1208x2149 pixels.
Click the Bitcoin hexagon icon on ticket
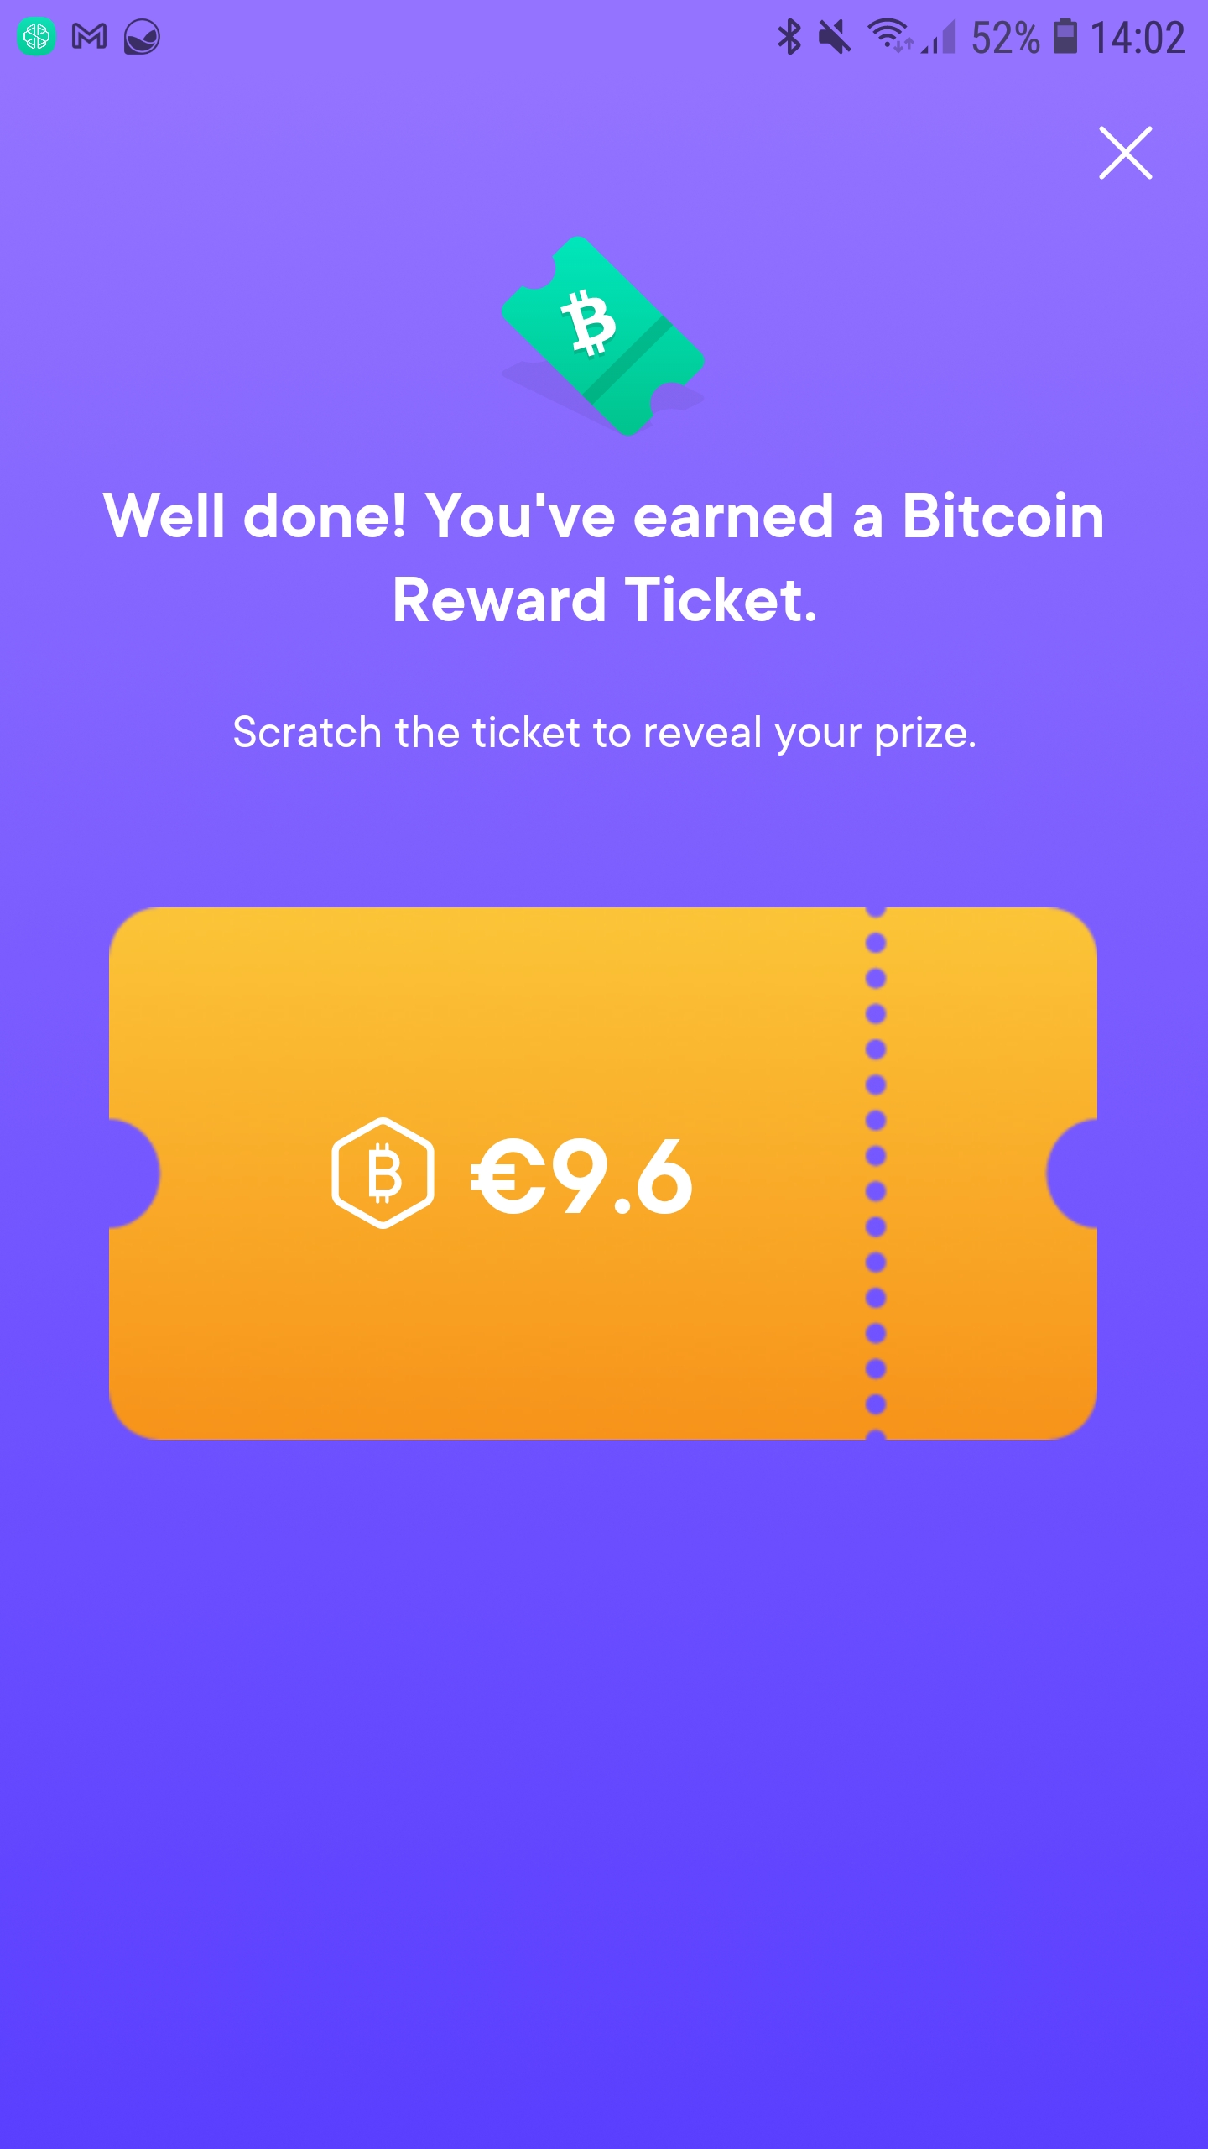click(x=383, y=1173)
